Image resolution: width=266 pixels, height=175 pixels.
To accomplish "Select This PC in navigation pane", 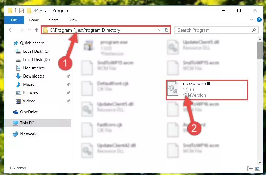I will 27,123.
